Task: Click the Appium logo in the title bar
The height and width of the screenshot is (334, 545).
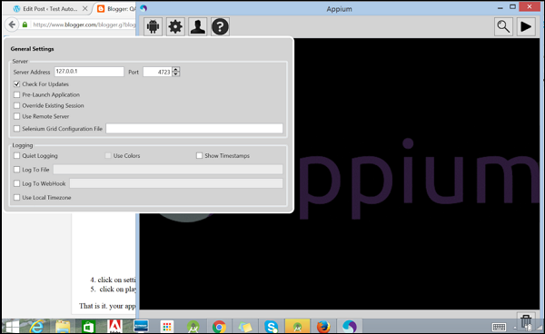Action: 144,8
